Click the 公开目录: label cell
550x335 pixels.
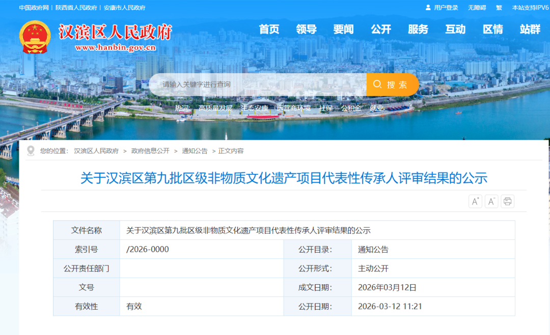pyautogui.click(x=317, y=249)
